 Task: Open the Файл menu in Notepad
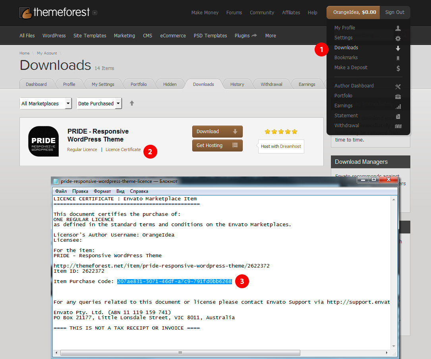[61, 191]
